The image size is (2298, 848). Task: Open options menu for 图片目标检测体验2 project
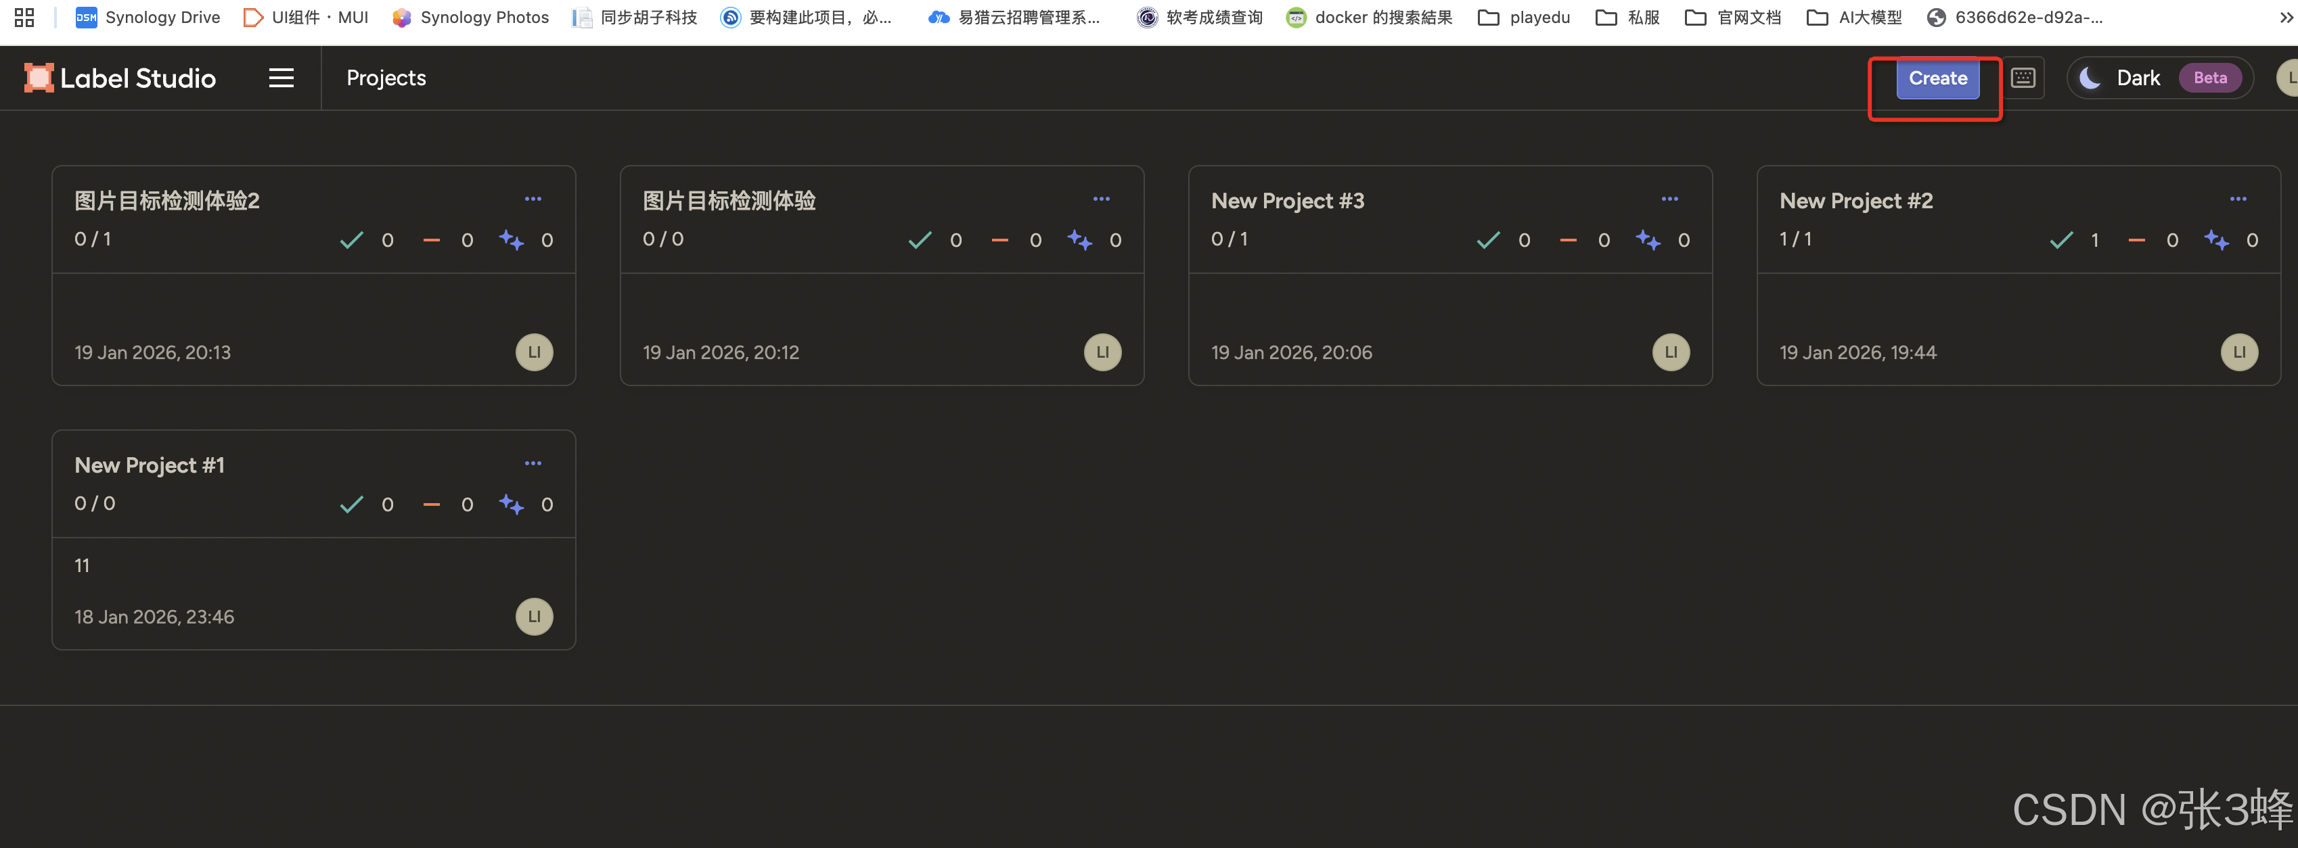pos(533,199)
